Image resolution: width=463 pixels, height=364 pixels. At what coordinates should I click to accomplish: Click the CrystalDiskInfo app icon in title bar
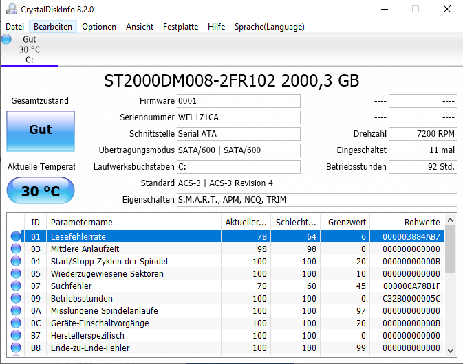point(12,9)
